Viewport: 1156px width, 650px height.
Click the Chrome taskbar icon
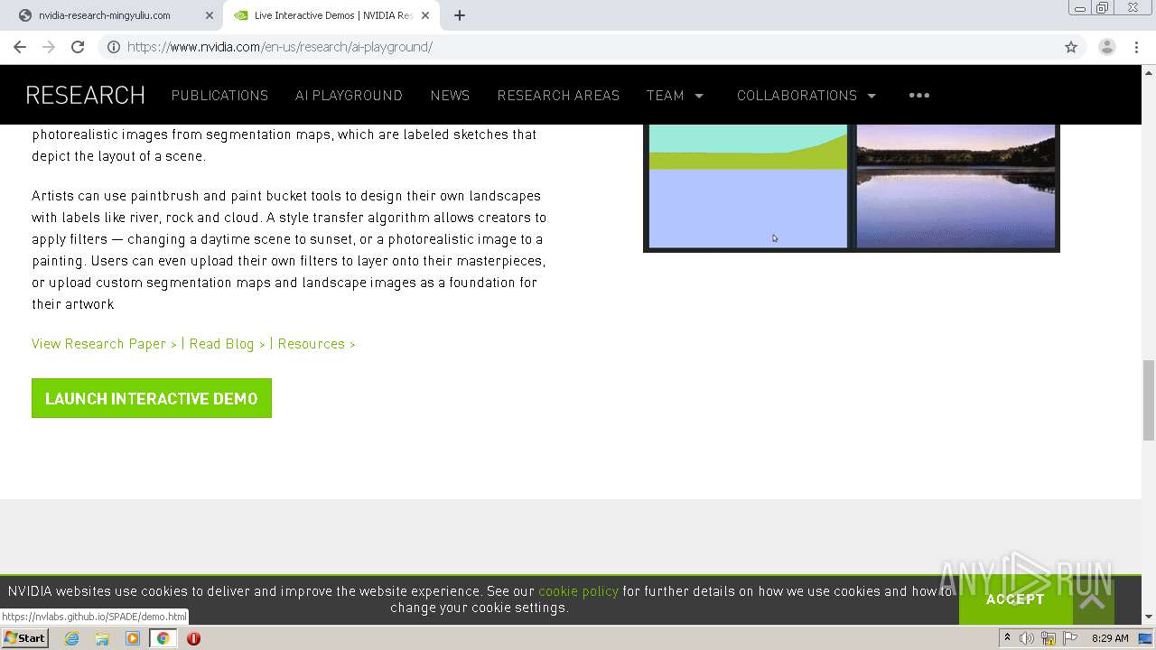tap(163, 638)
